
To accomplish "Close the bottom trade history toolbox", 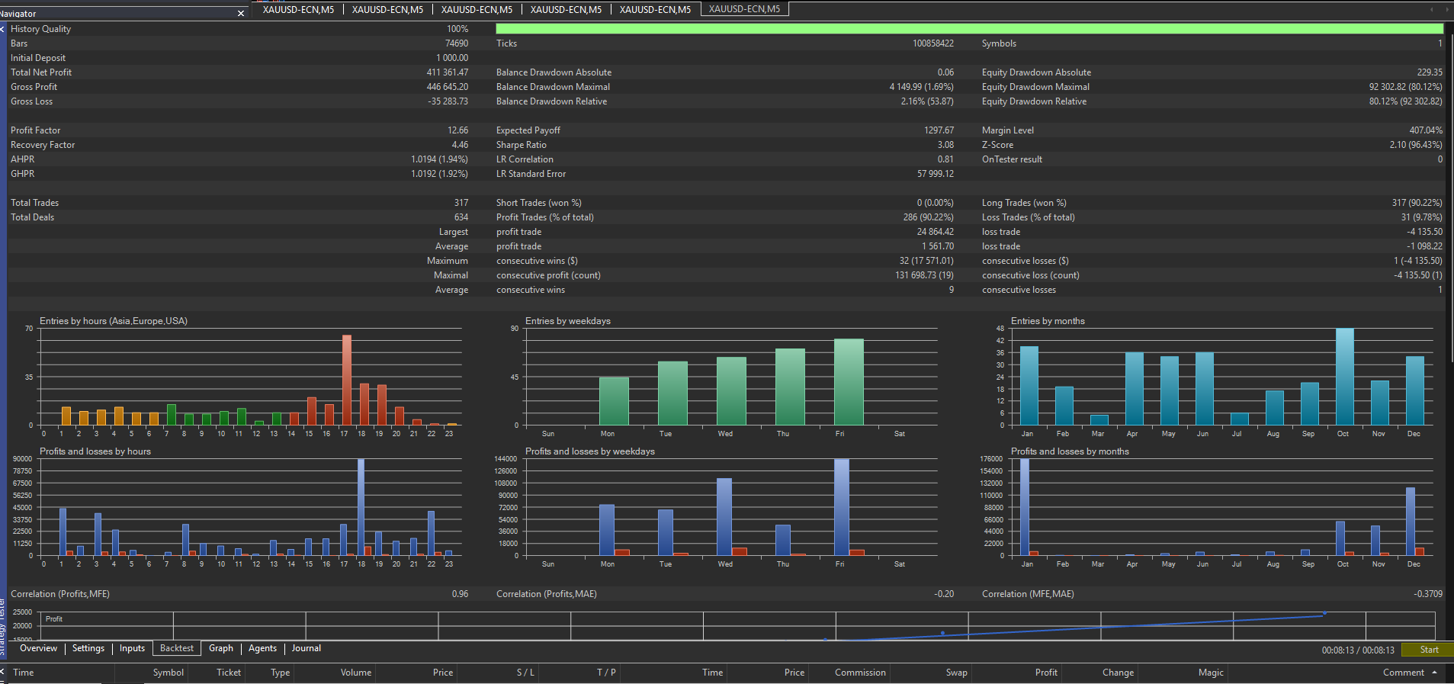I will 3,672.
